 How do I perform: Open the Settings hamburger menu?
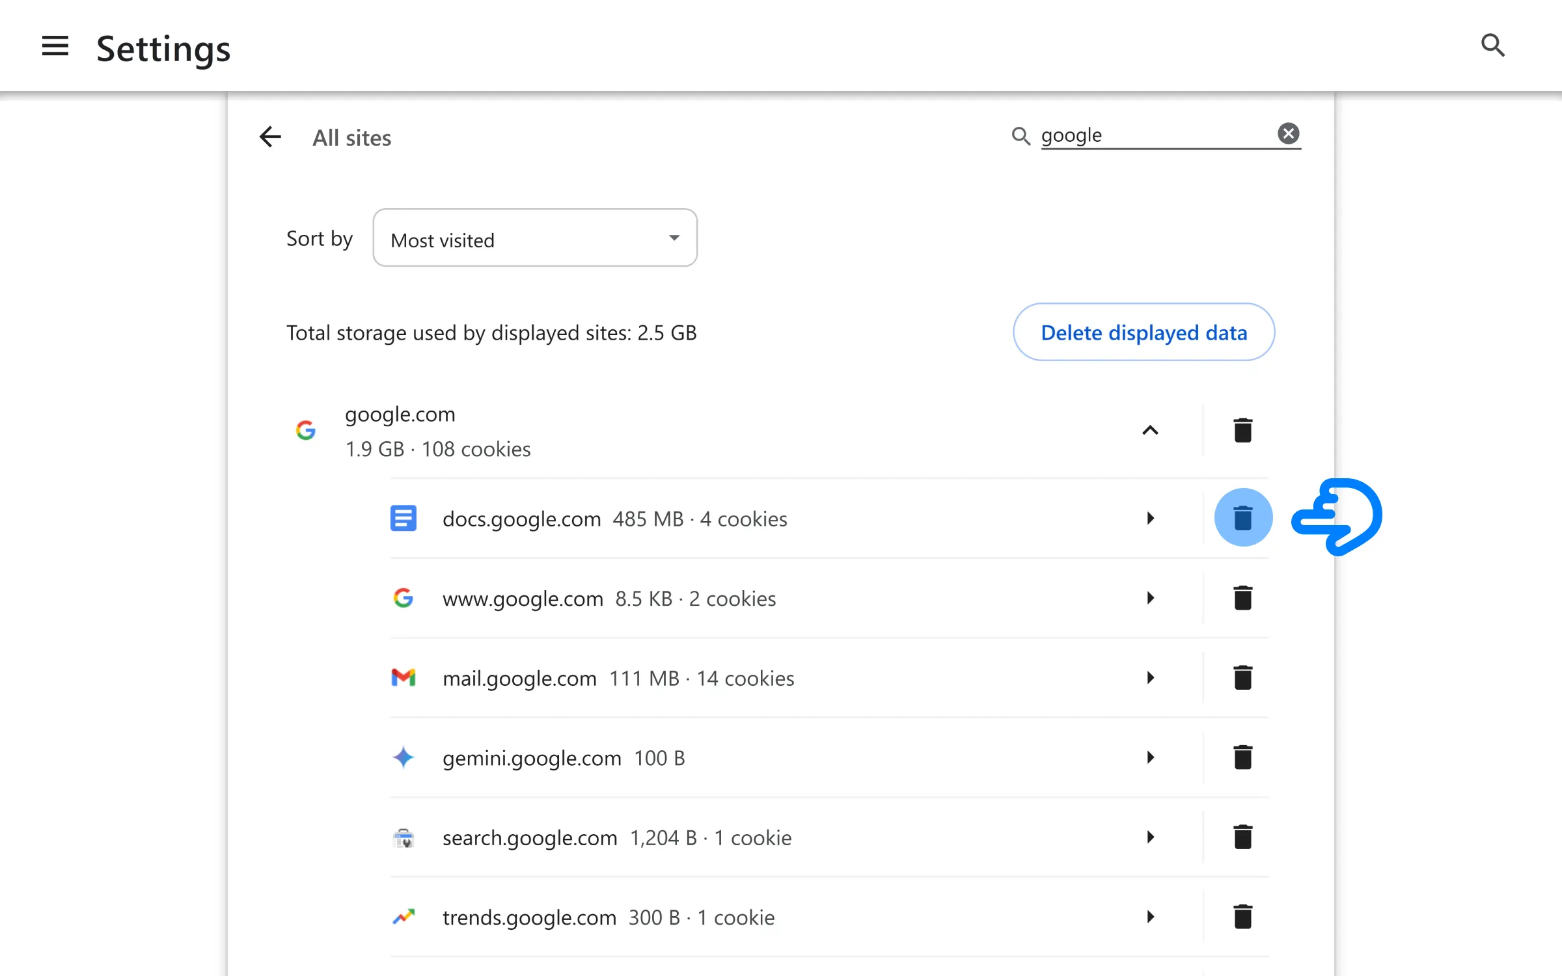point(54,45)
